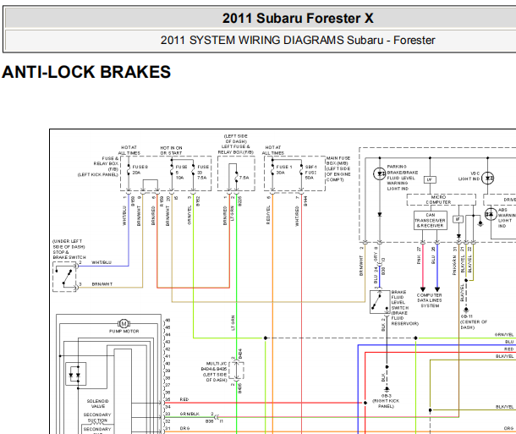The width and height of the screenshot is (516, 434).
Task: Select the Fuse 1 30A fuse symbol
Action: click(272, 170)
